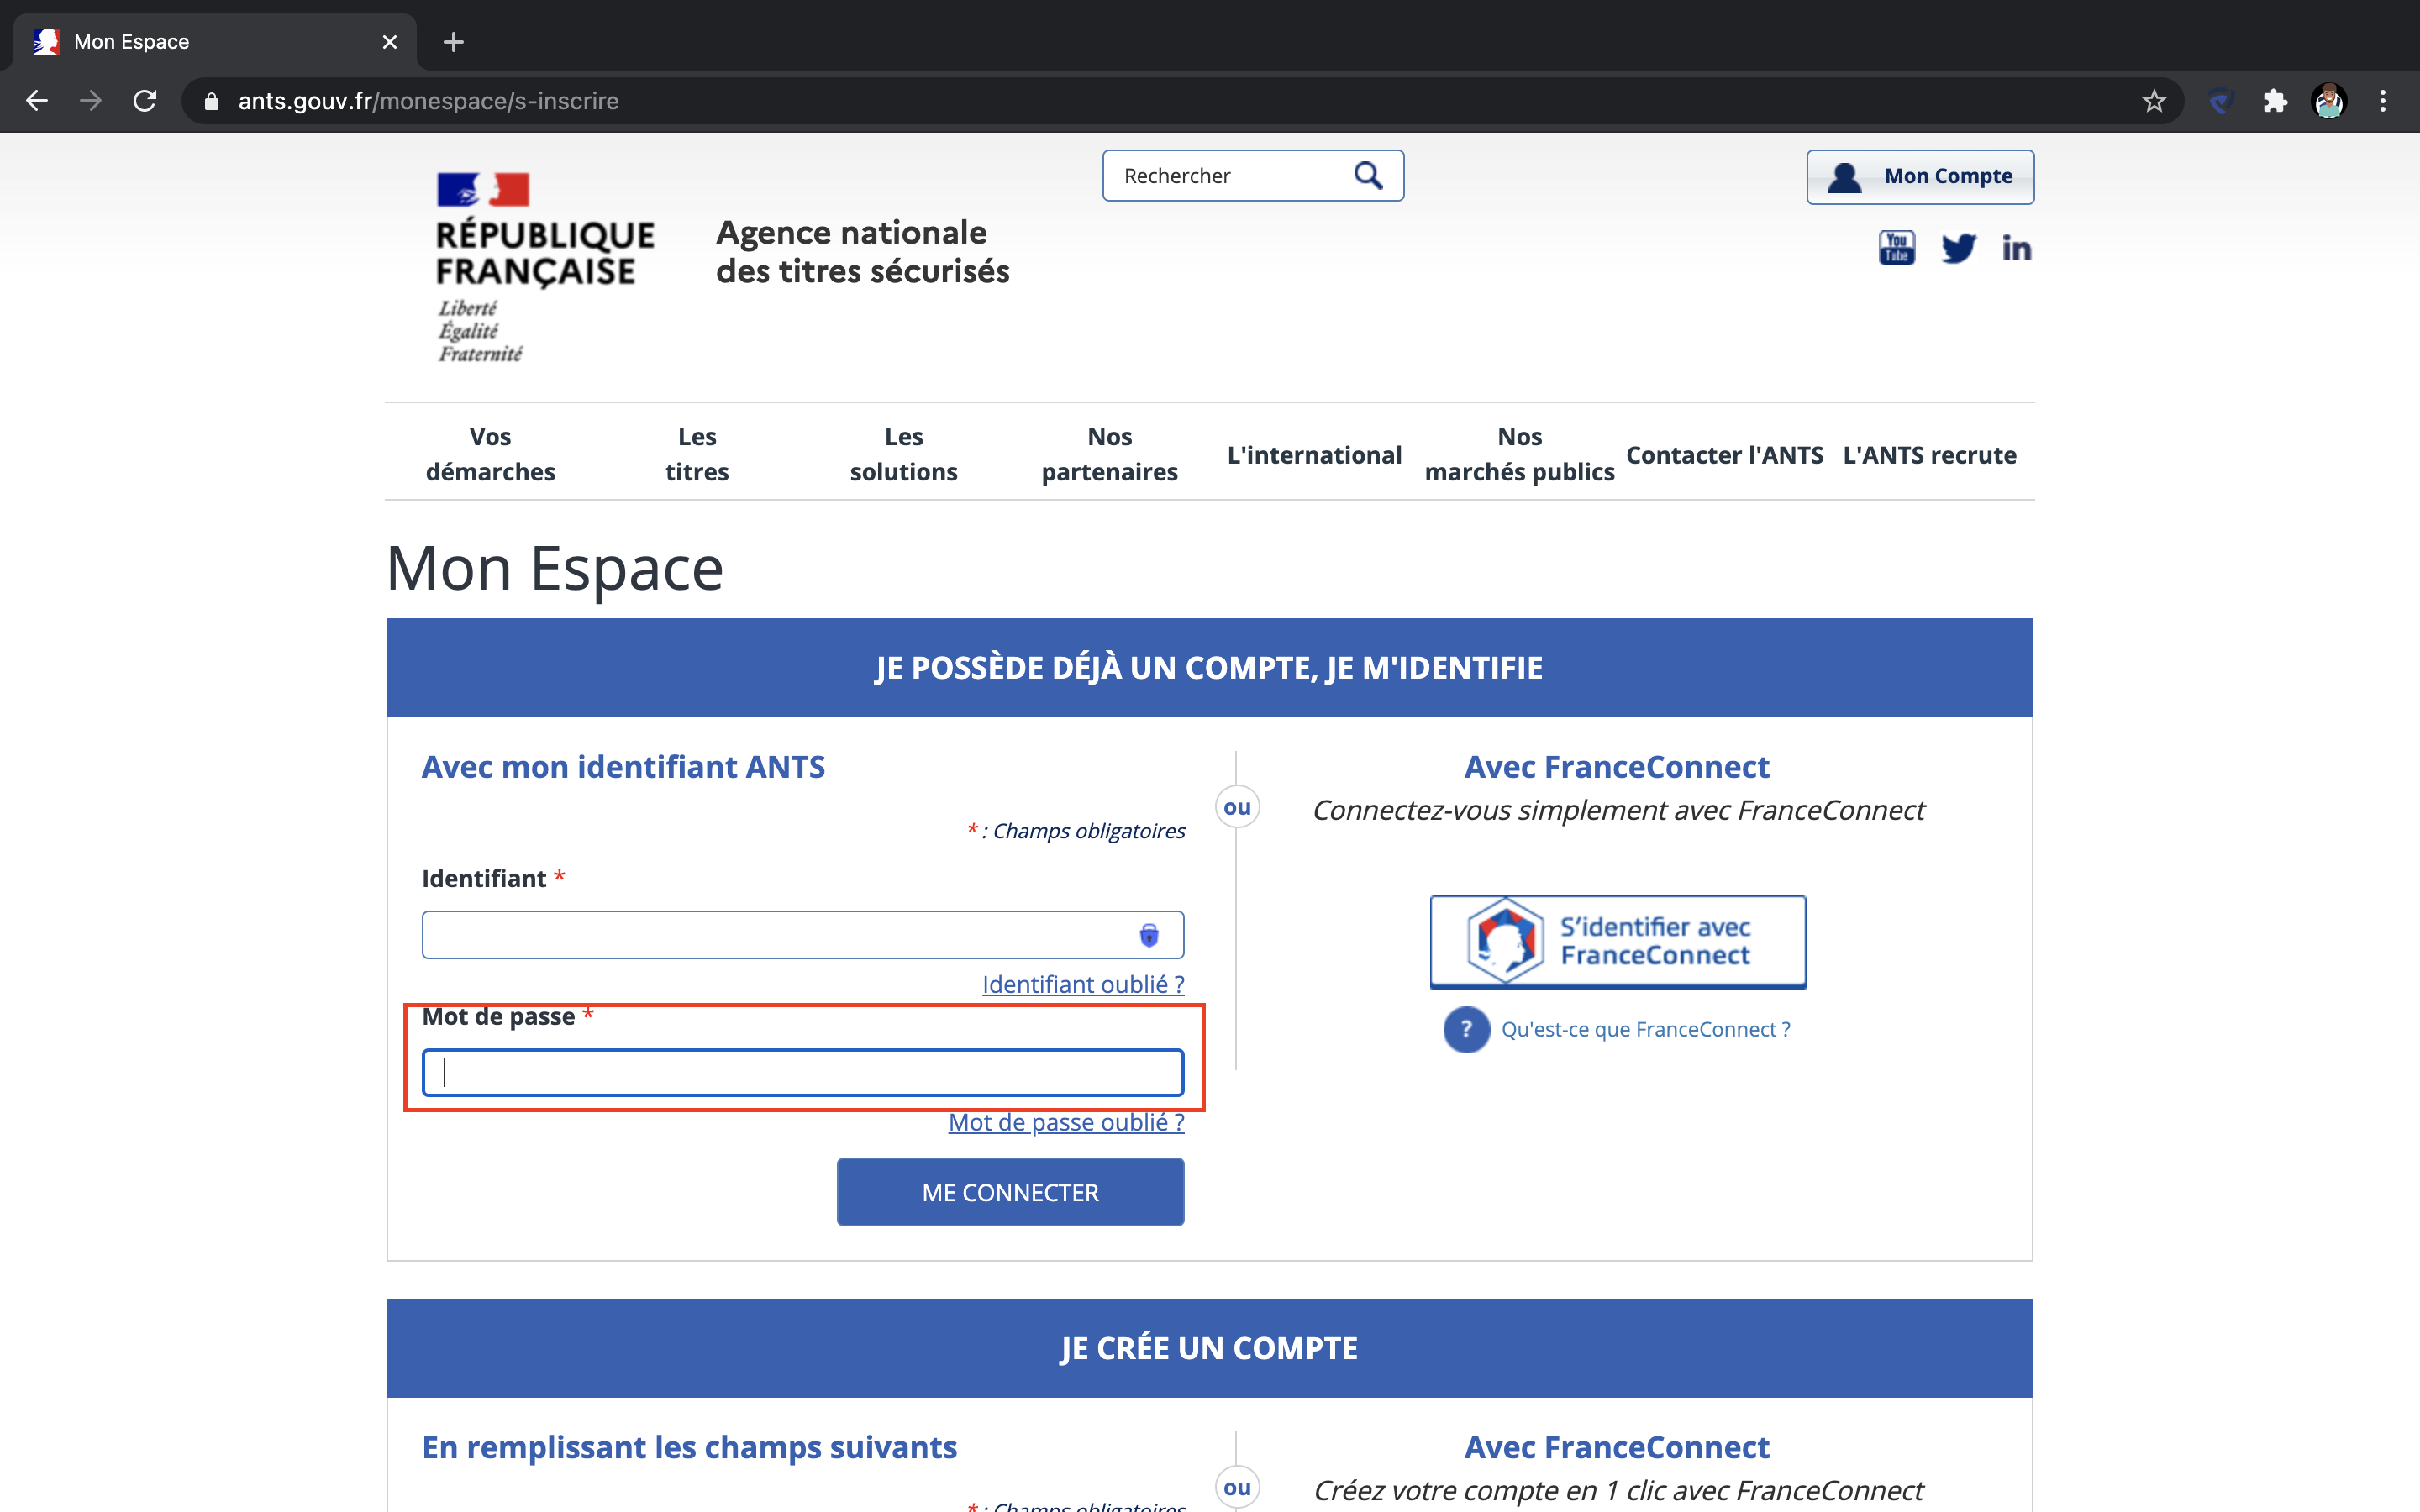Open the blue shield extension icon
The width and height of the screenshot is (2420, 1512).
tap(2221, 101)
